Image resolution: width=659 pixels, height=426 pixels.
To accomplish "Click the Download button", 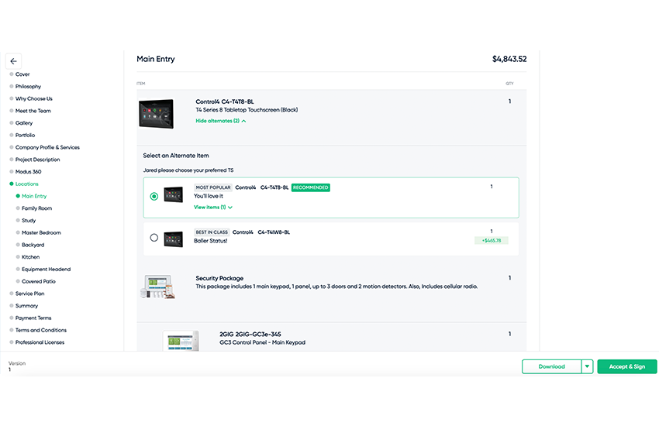I will (x=551, y=366).
